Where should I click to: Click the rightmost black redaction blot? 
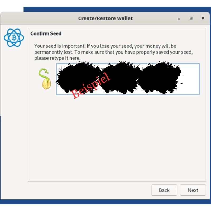click(158, 78)
